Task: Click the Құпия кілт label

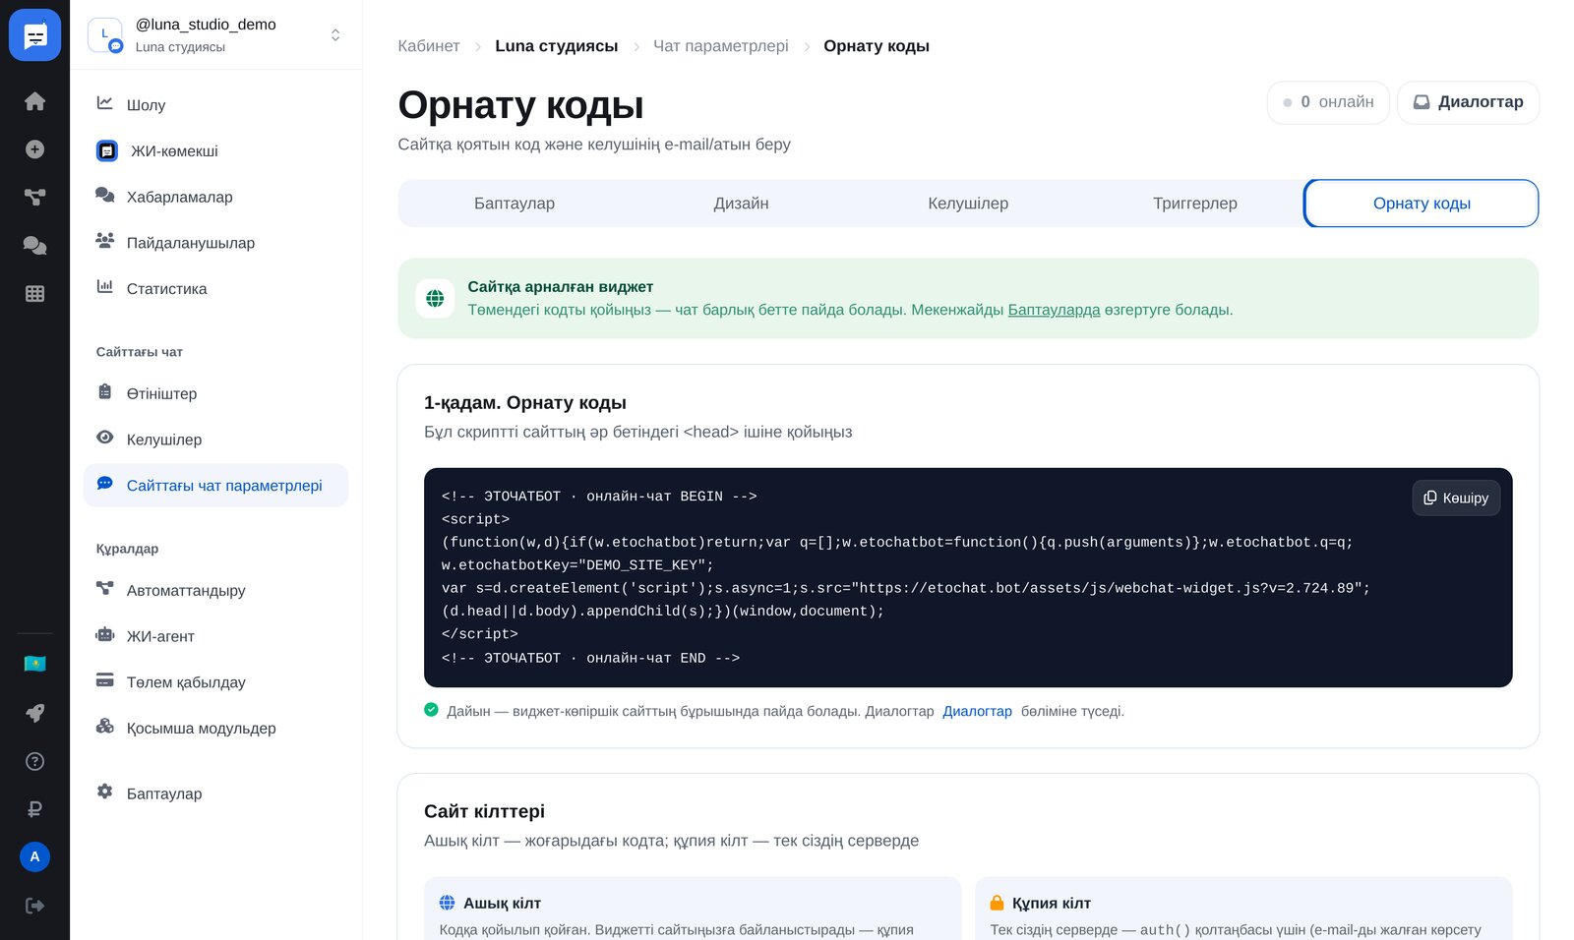Action: click(1051, 903)
